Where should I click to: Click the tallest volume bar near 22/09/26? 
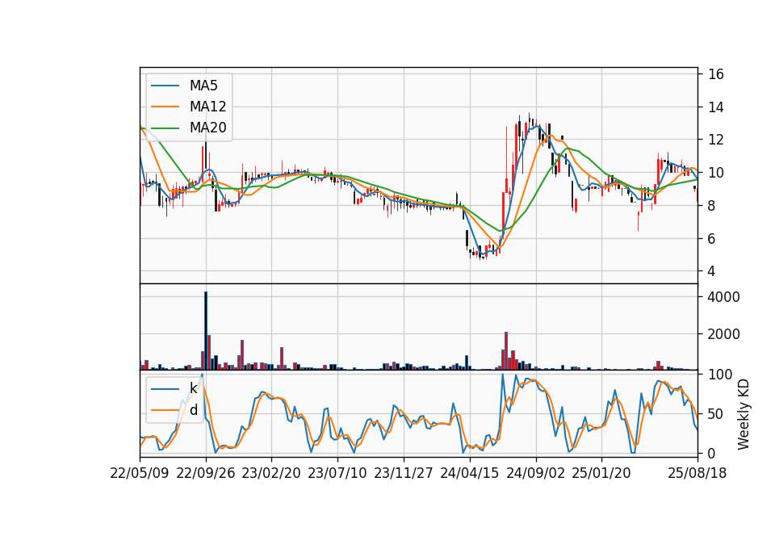click(206, 331)
